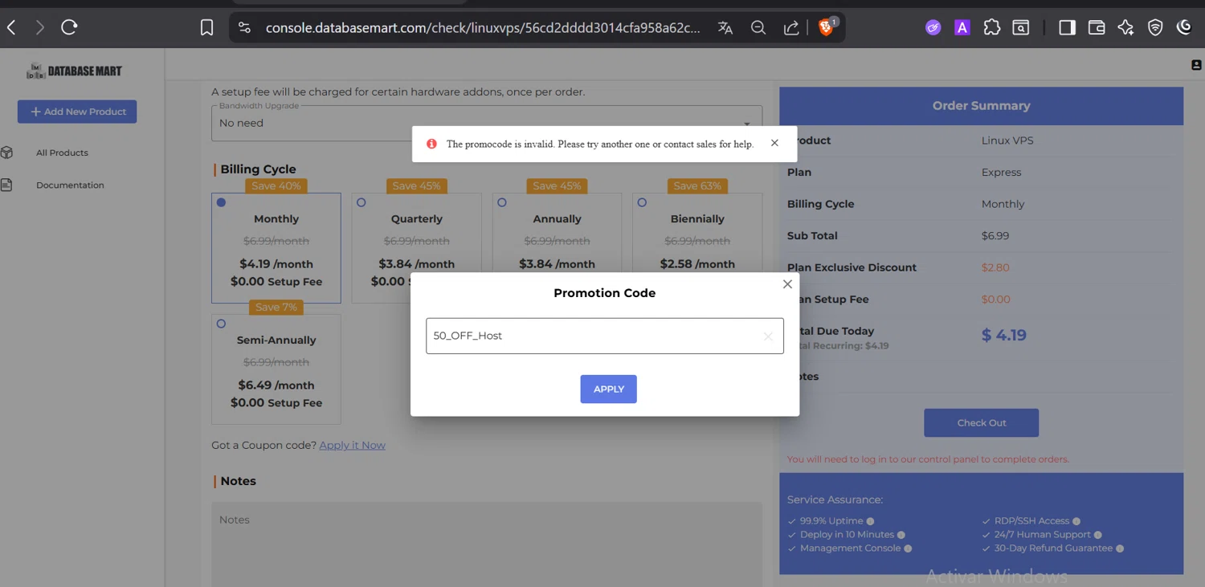Click the '$2.80' plan discount value

coord(995,267)
